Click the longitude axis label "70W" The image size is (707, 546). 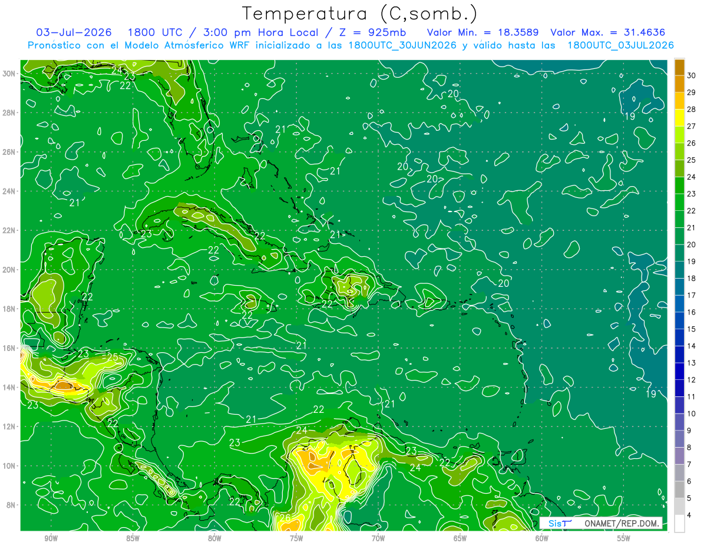(378, 538)
